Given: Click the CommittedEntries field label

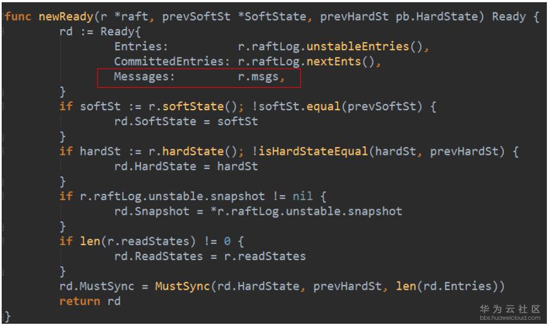Looking at the screenshot, I should pos(172,62).
